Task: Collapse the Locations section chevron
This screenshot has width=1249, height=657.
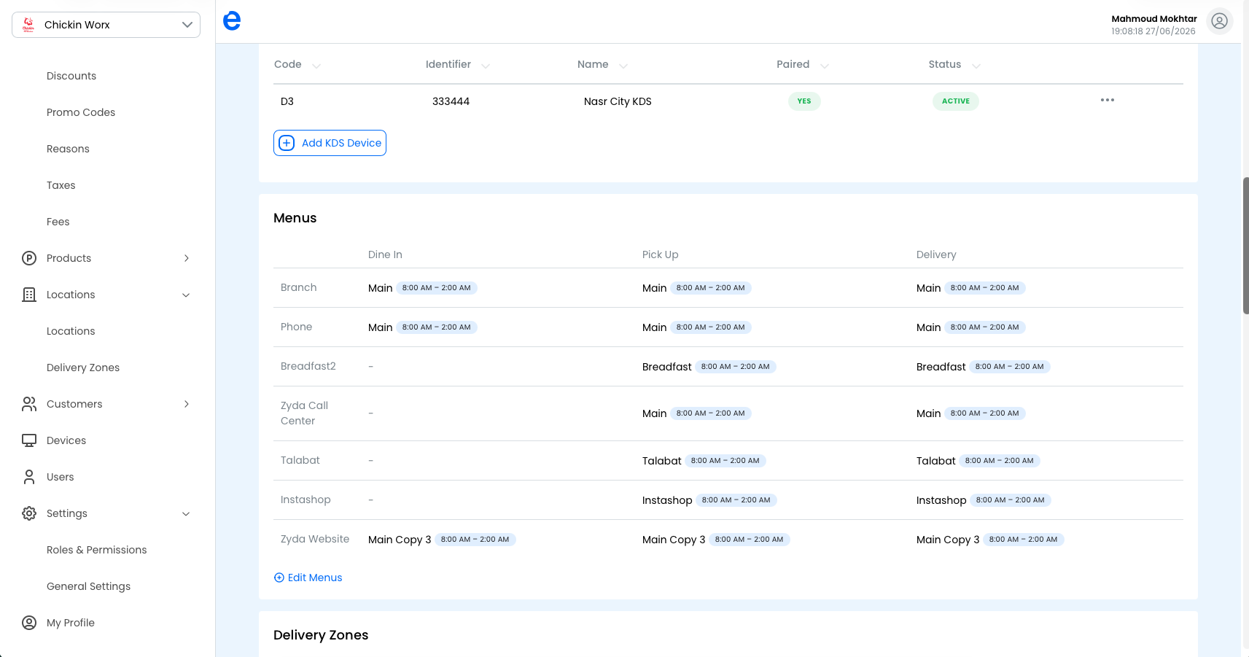Action: point(186,295)
